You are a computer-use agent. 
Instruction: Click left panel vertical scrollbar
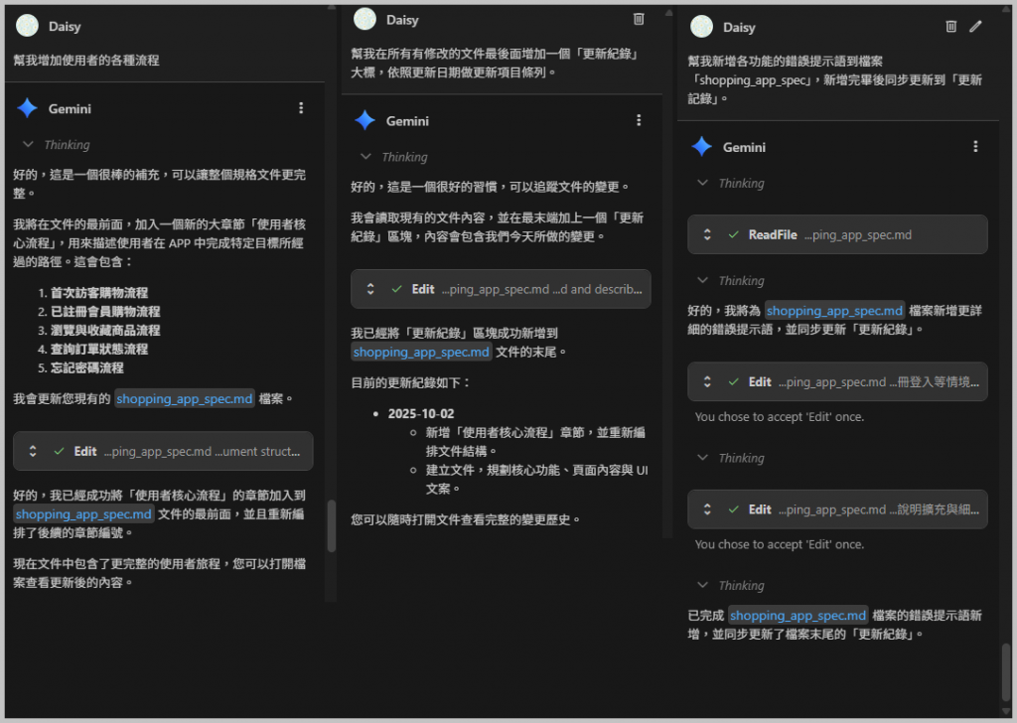tap(332, 525)
